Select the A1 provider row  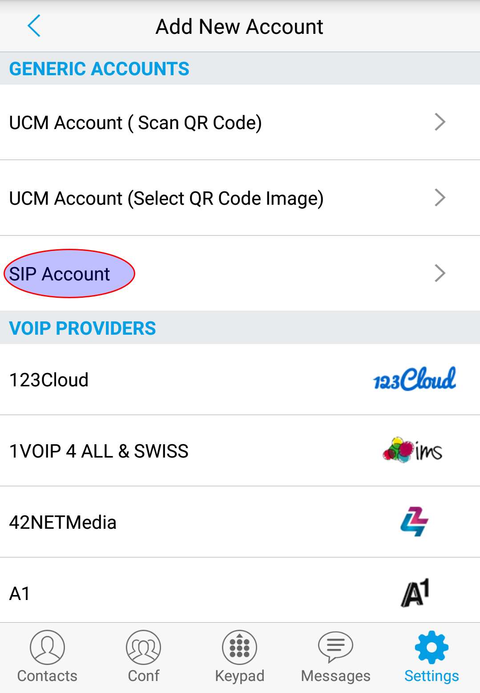tap(240, 590)
